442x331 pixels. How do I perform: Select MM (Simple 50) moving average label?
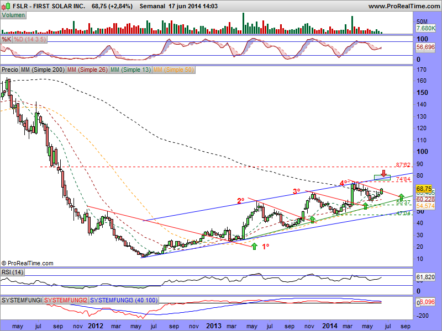point(173,70)
